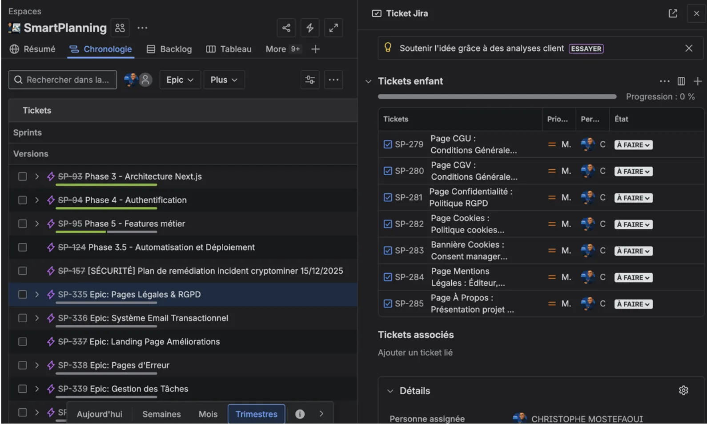
Task: Expand SP-339 Gestion des Tâches epic
Action: 37,389
